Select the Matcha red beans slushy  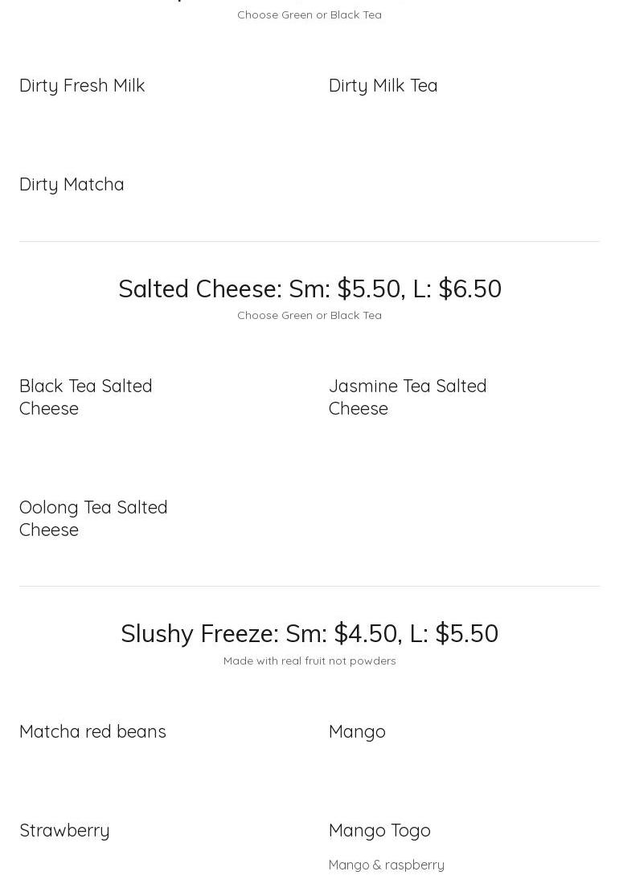(x=92, y=731)
